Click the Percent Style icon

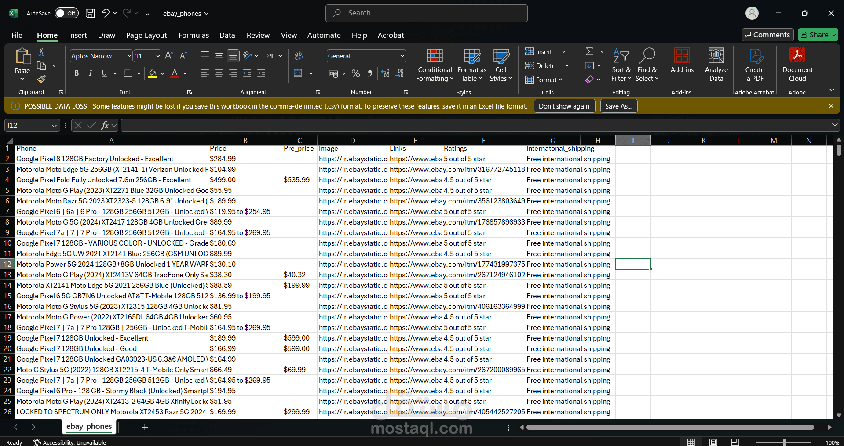pyautogui.click(x=356, y=74)
